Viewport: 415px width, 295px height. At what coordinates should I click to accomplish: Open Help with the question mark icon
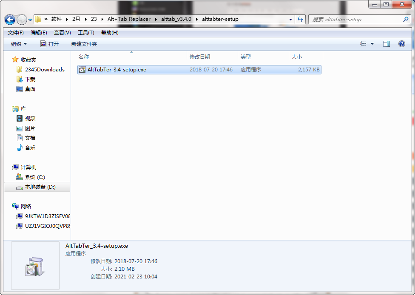[401, 44]
